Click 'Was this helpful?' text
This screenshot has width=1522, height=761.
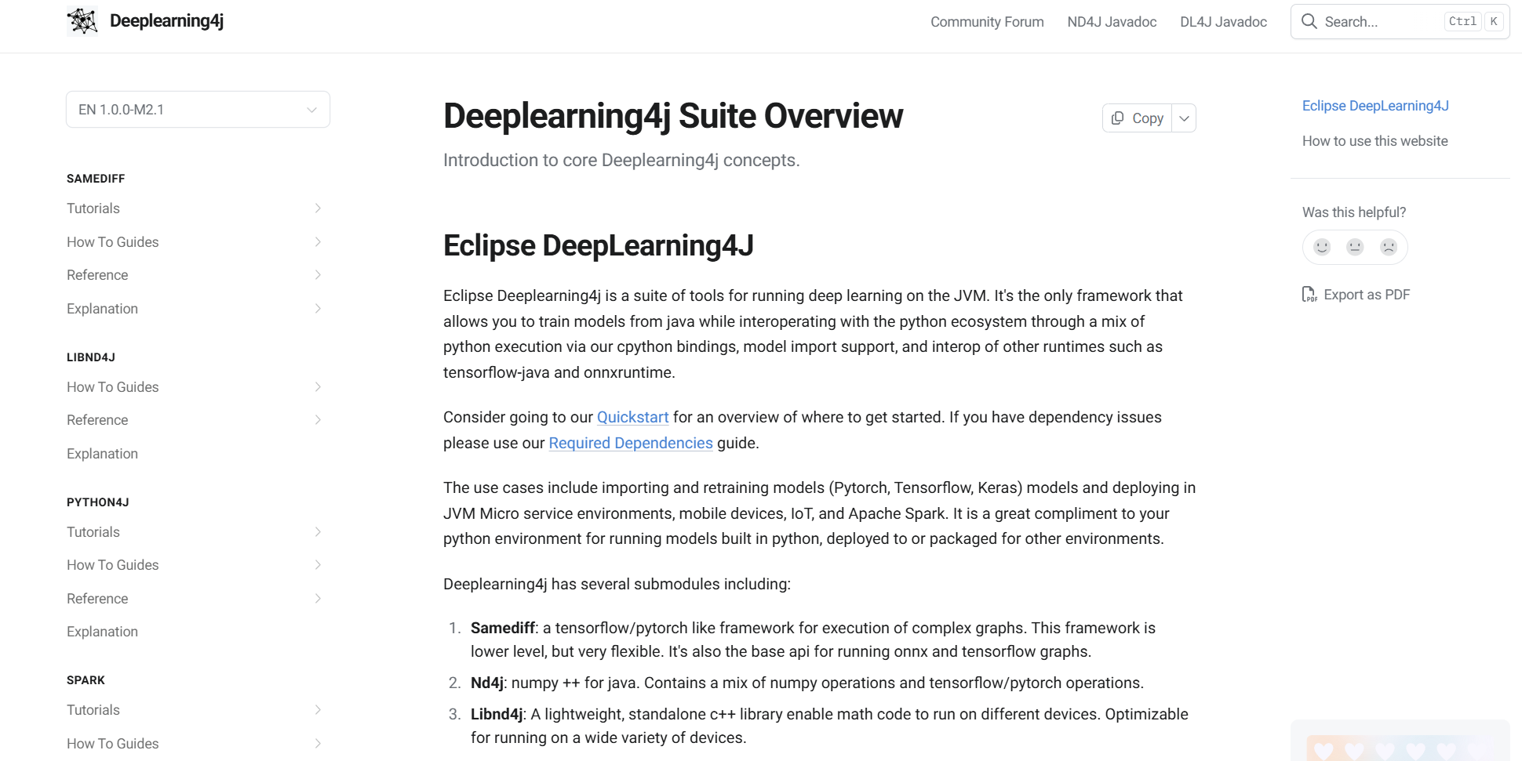(1354, 212)
